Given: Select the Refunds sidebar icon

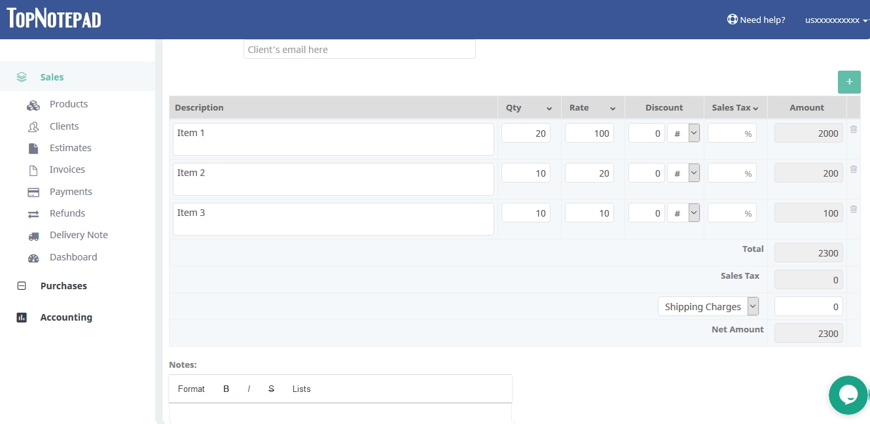Looking at the screenshot, I should pos(33,213).
